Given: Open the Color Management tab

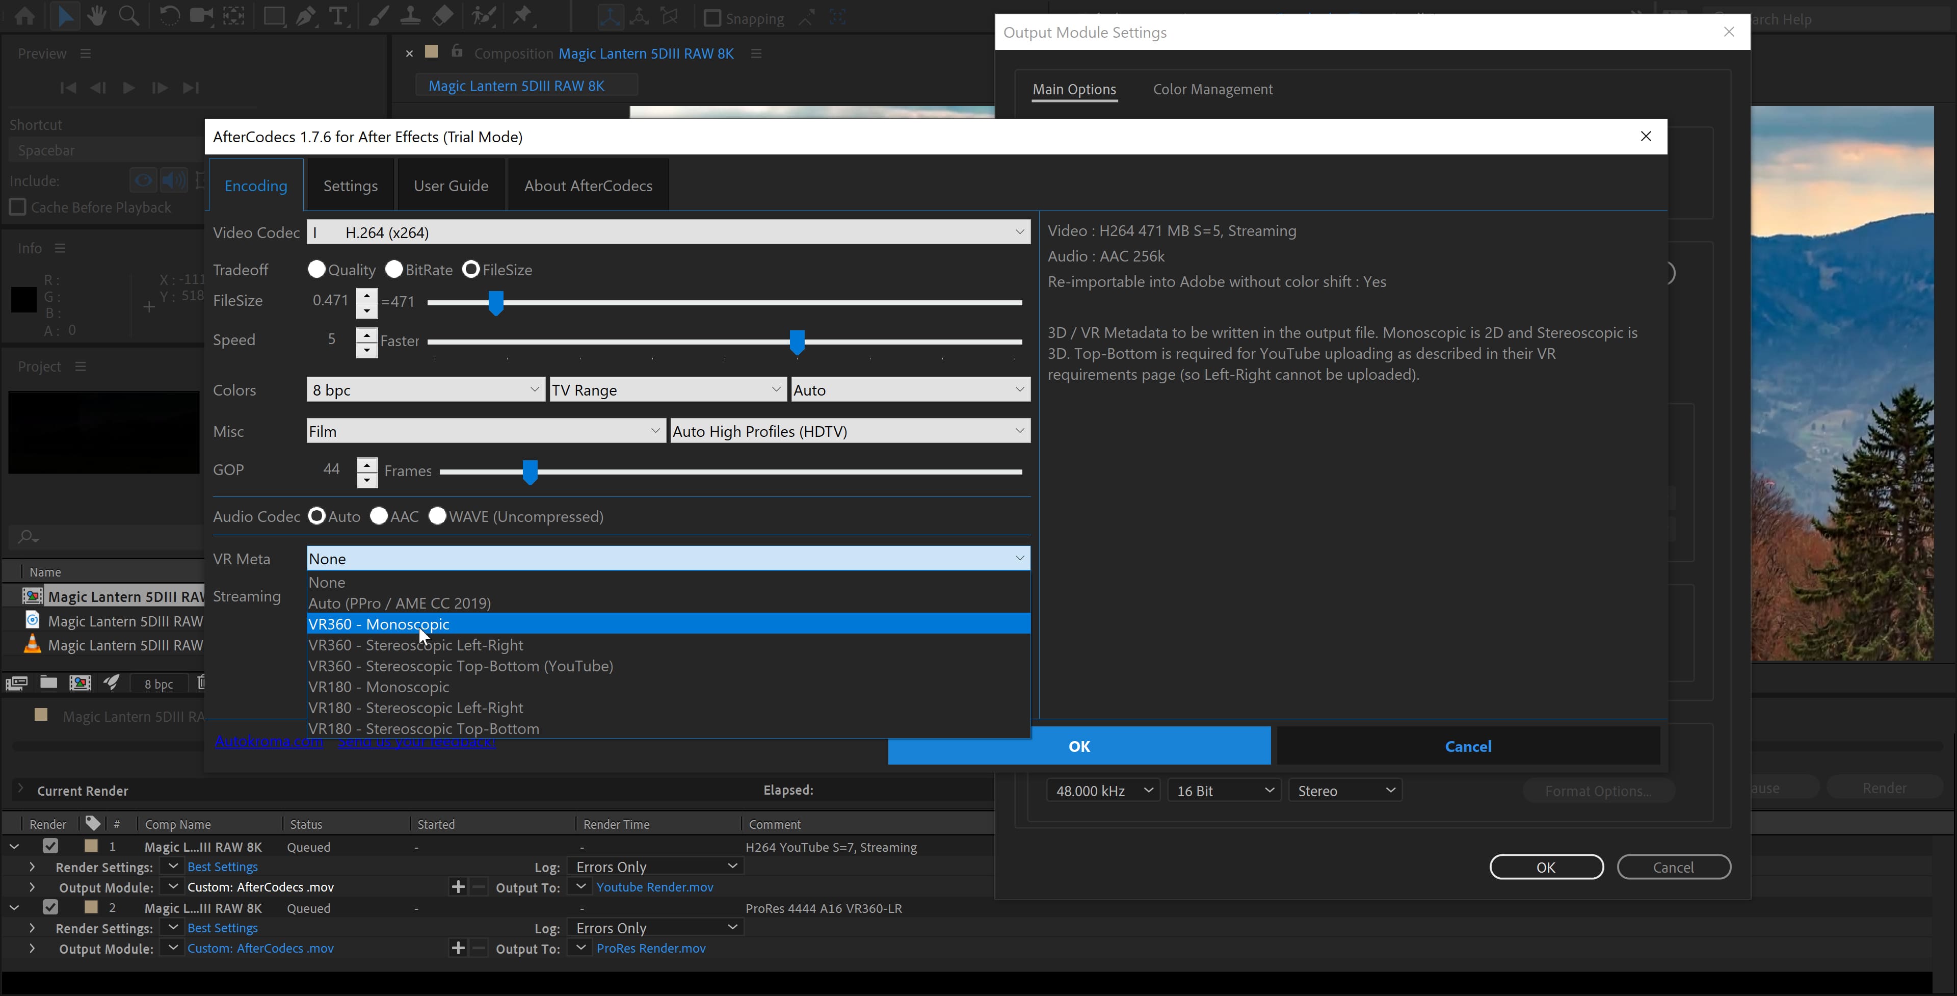Looking at the screenshot, I should pos(1212,90).
